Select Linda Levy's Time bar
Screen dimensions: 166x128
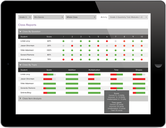coord(117,75)
